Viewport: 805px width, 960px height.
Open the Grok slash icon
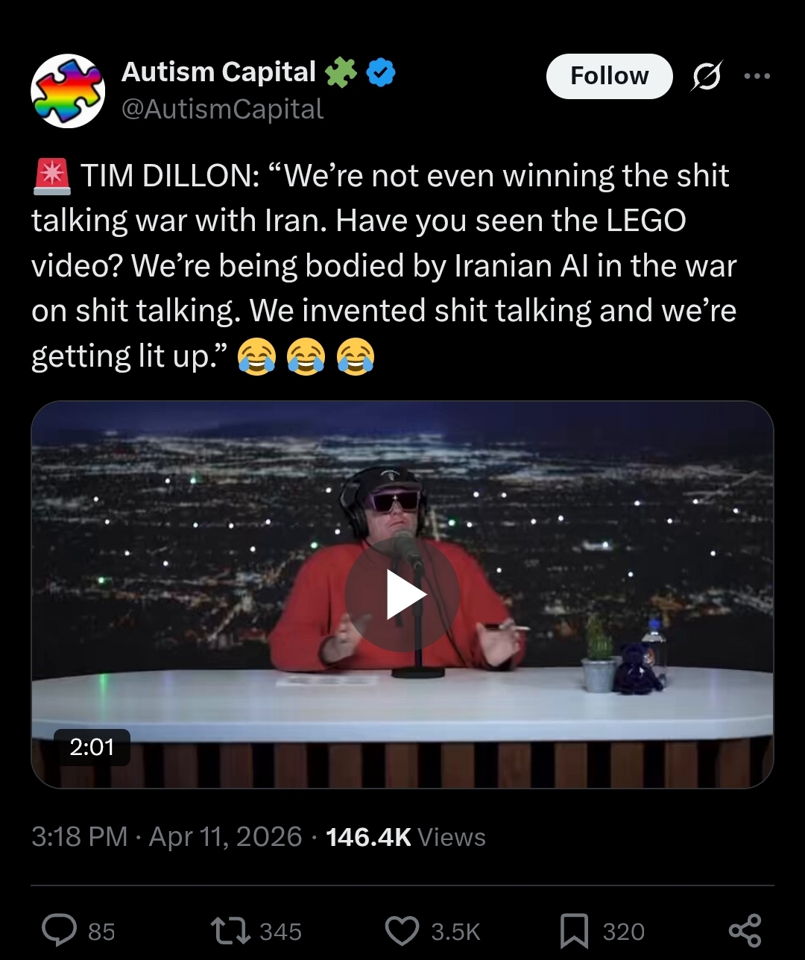coord(705,76)
